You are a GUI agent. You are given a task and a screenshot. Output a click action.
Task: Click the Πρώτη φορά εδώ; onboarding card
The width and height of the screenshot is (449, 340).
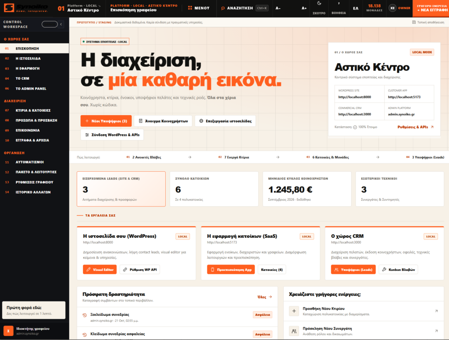34,310
